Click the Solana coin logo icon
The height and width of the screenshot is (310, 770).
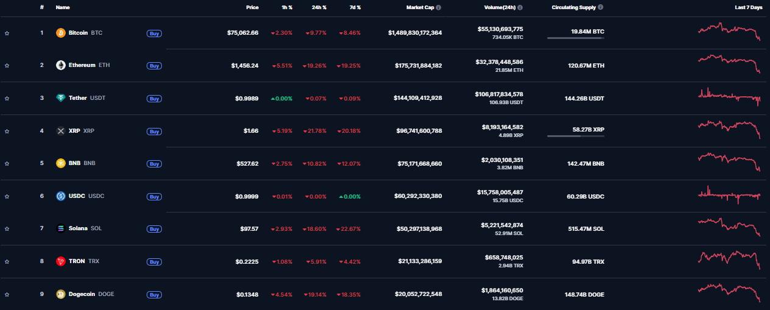pyautogui.click(x=60, y=228)
